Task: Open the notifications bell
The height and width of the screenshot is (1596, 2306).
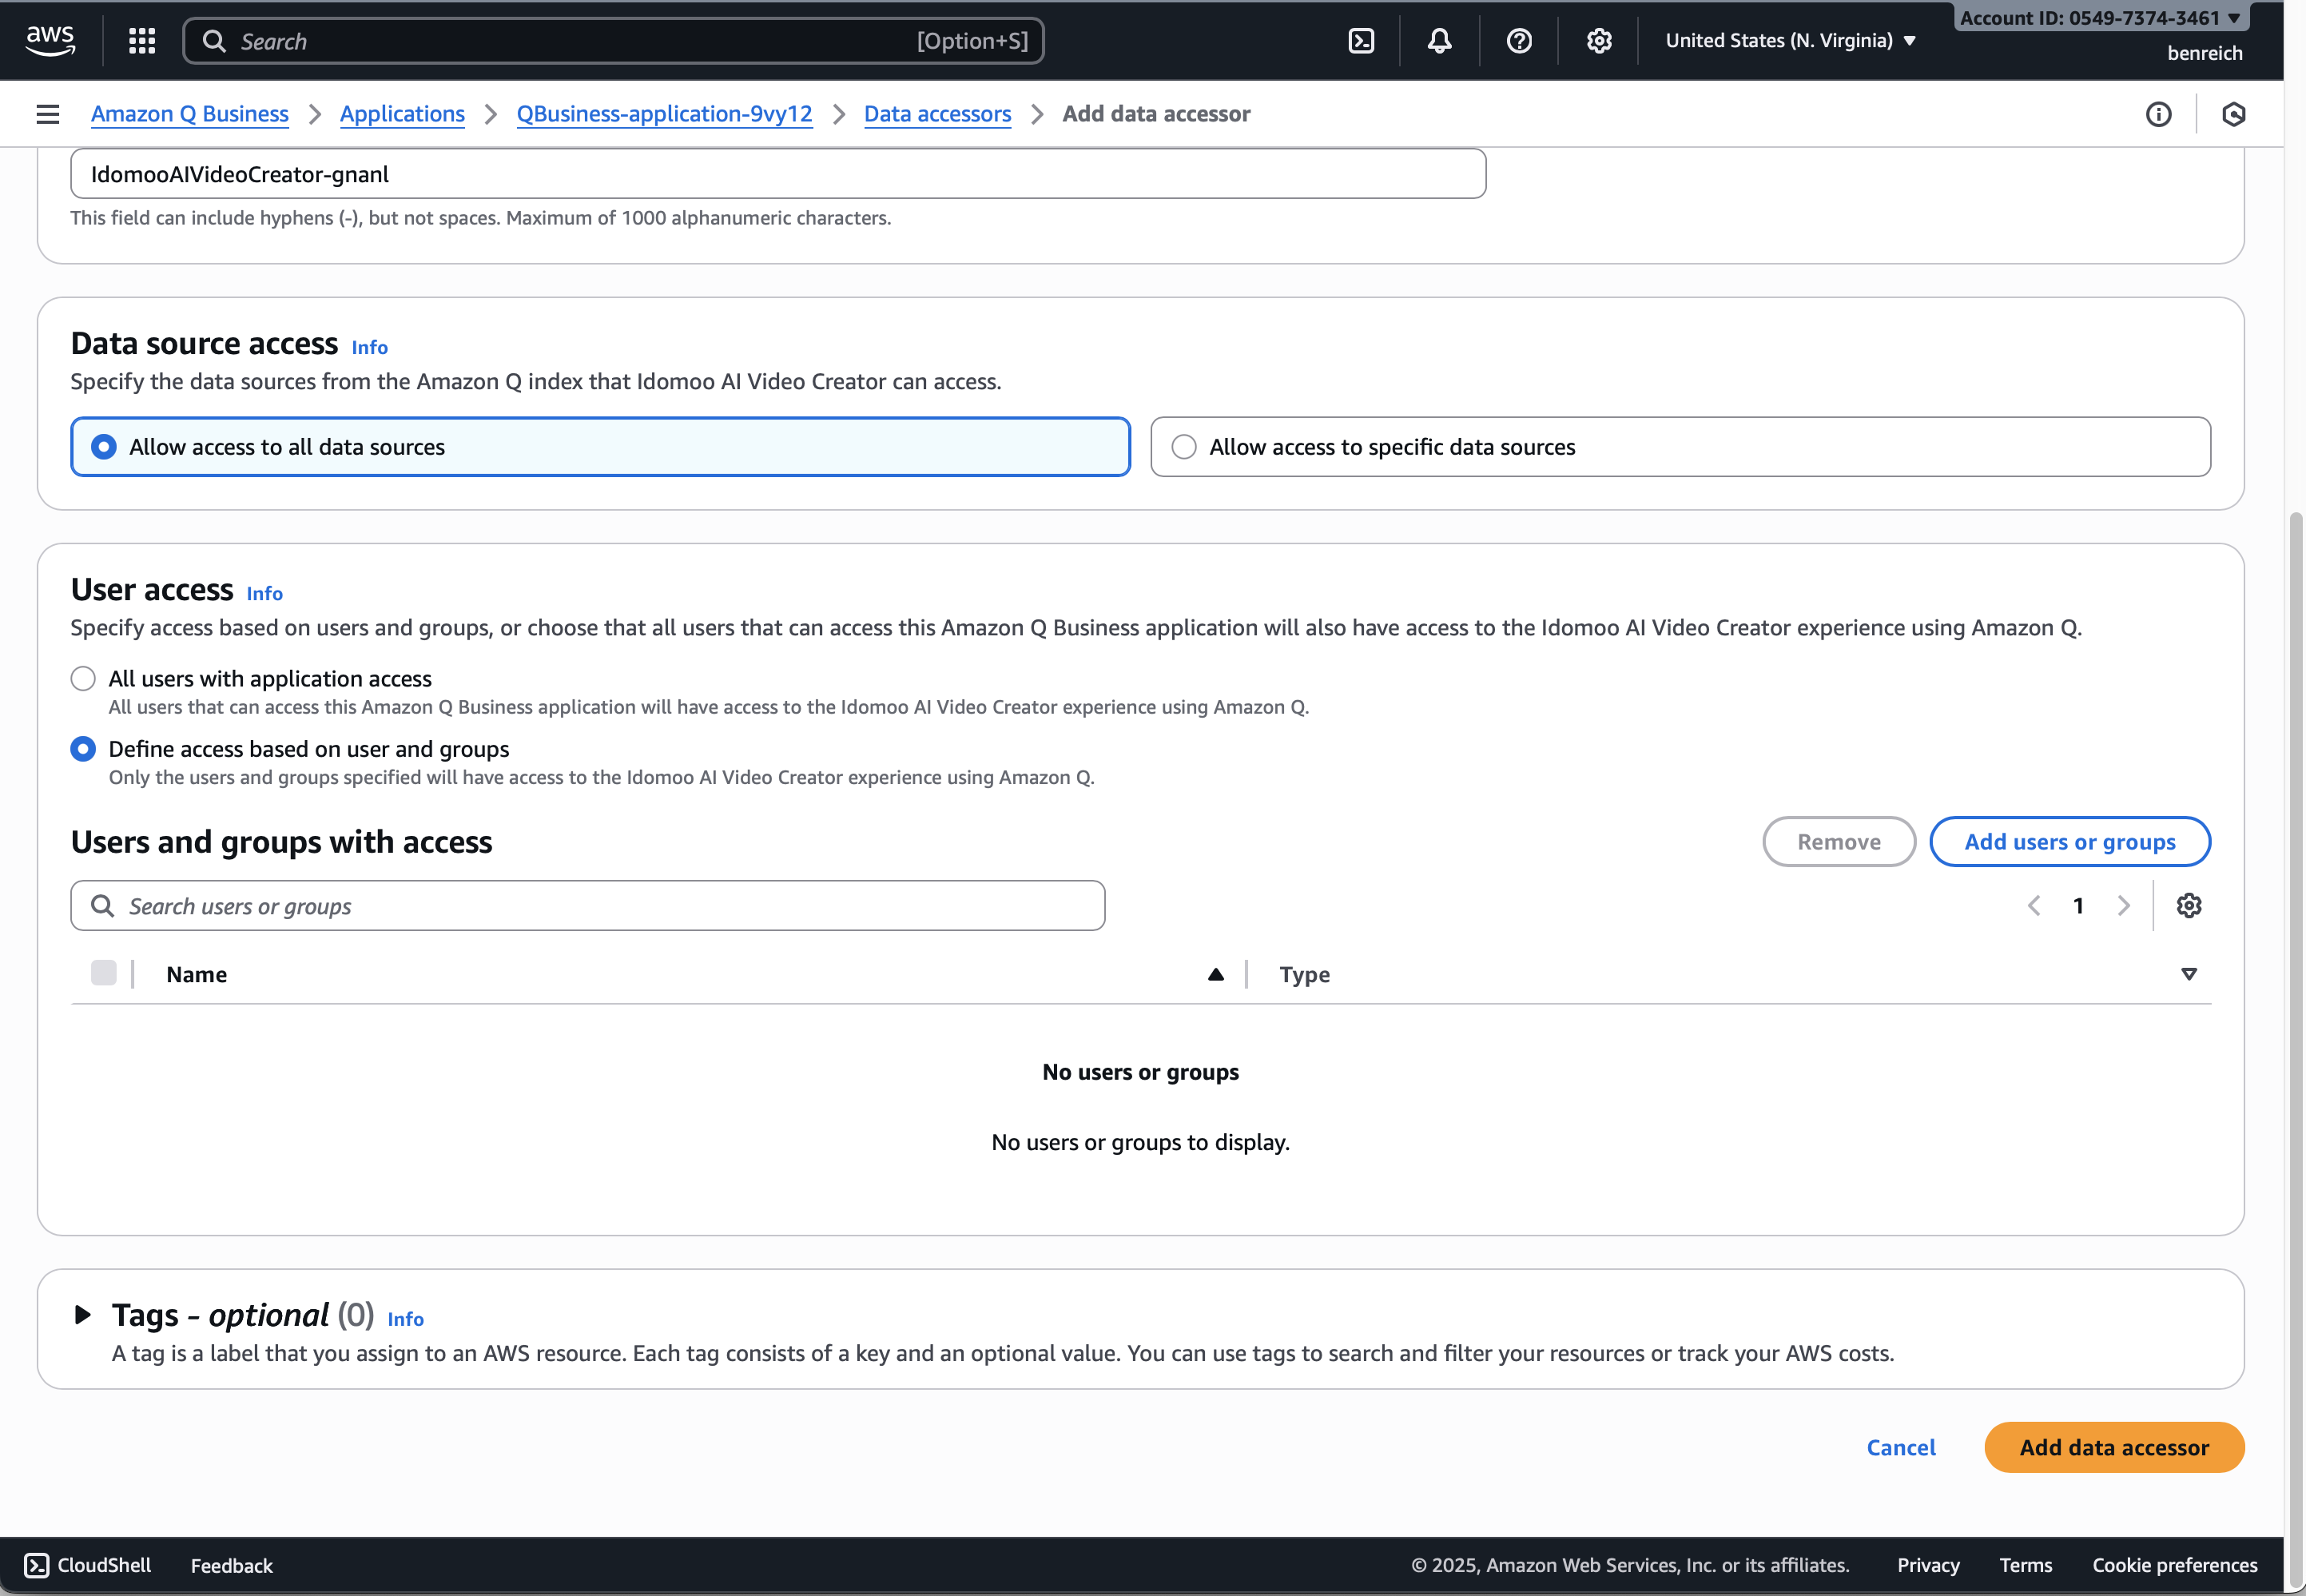Action: [x=1439, y=41]
